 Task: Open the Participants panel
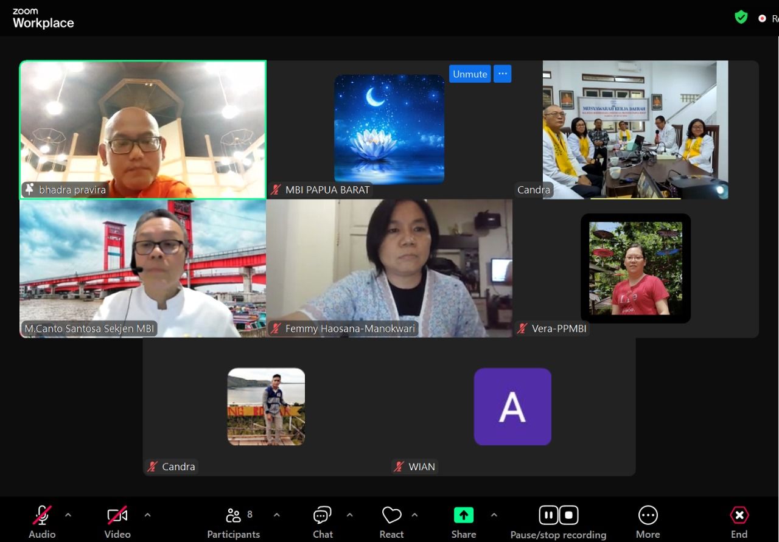(233, 516)
